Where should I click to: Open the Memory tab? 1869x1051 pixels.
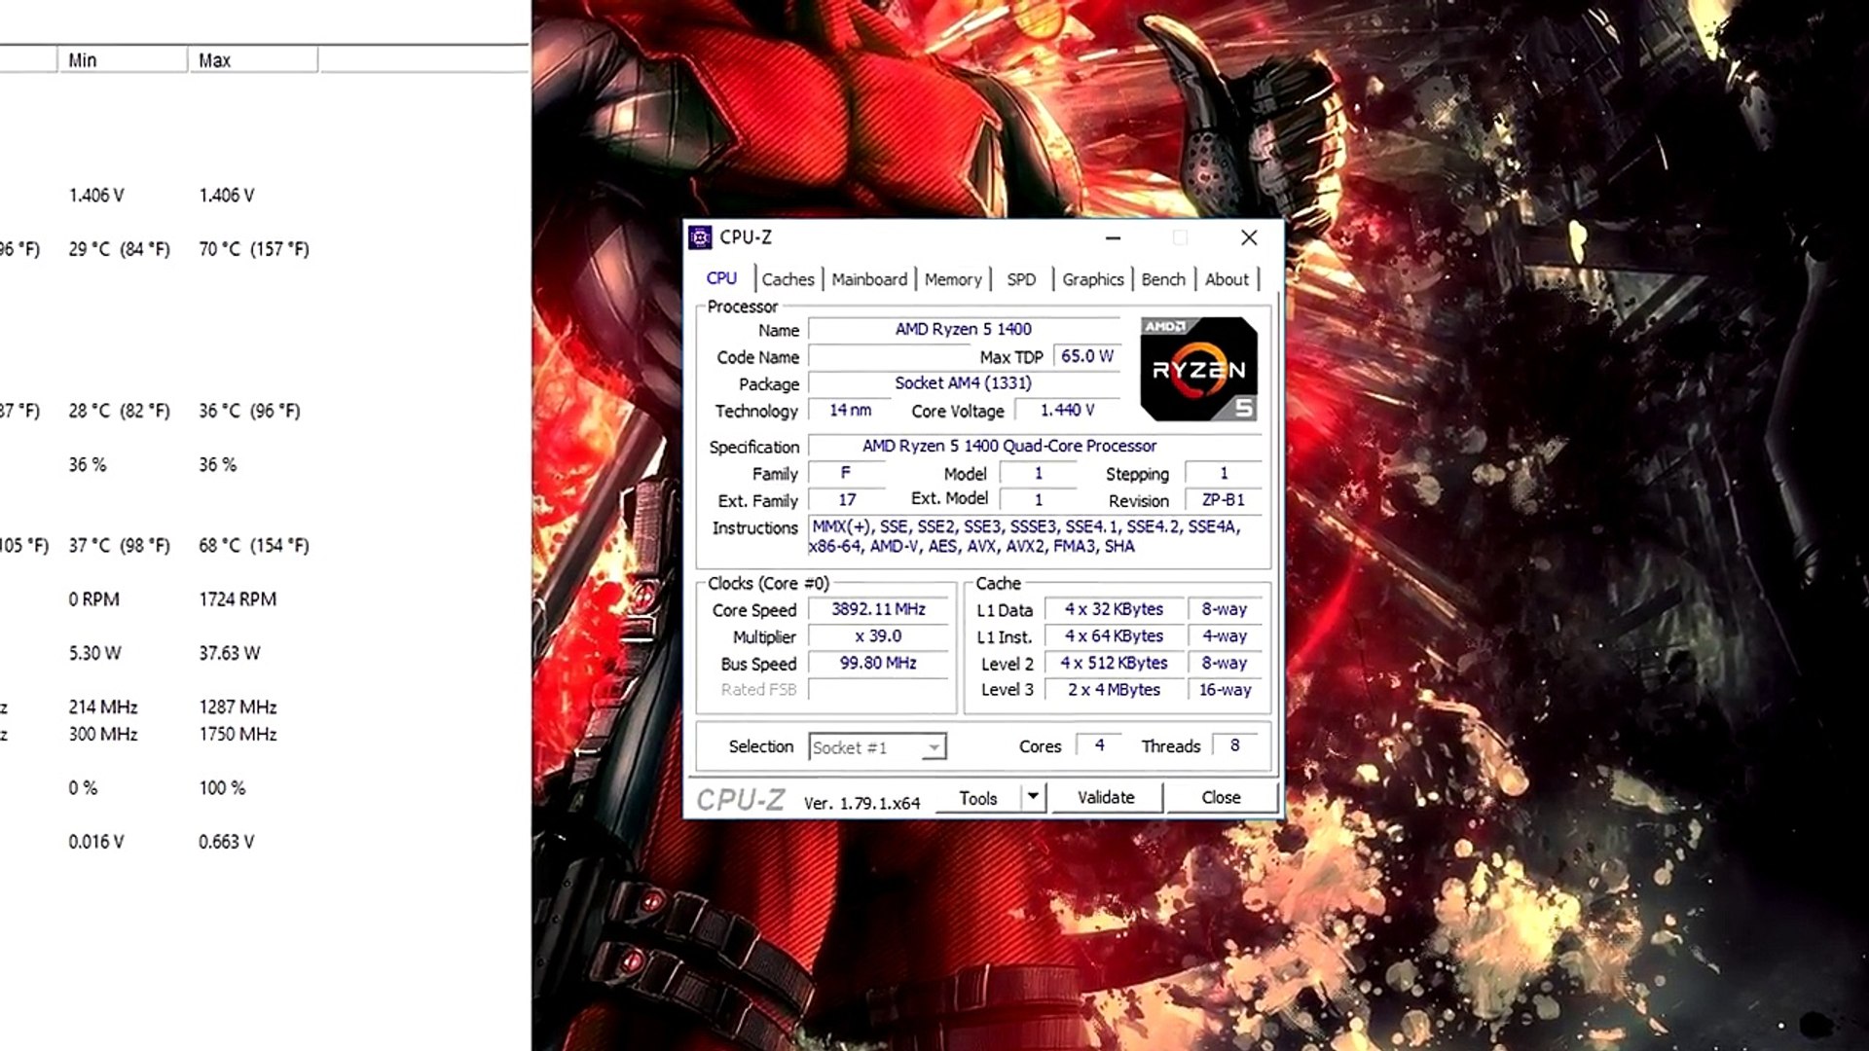(953, 279)
